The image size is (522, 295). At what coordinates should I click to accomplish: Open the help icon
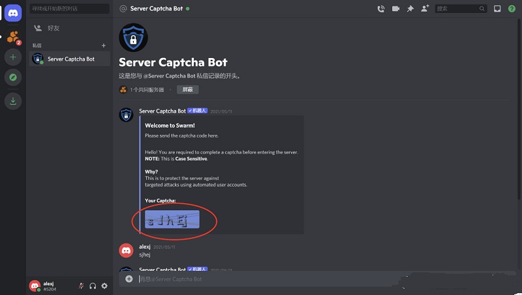tap(512, 8)
